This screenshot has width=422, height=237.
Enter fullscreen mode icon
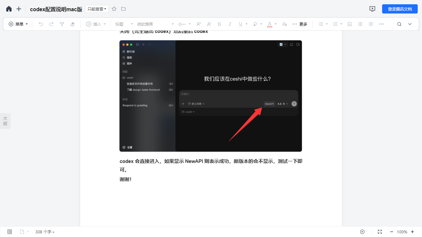[380, 232]
